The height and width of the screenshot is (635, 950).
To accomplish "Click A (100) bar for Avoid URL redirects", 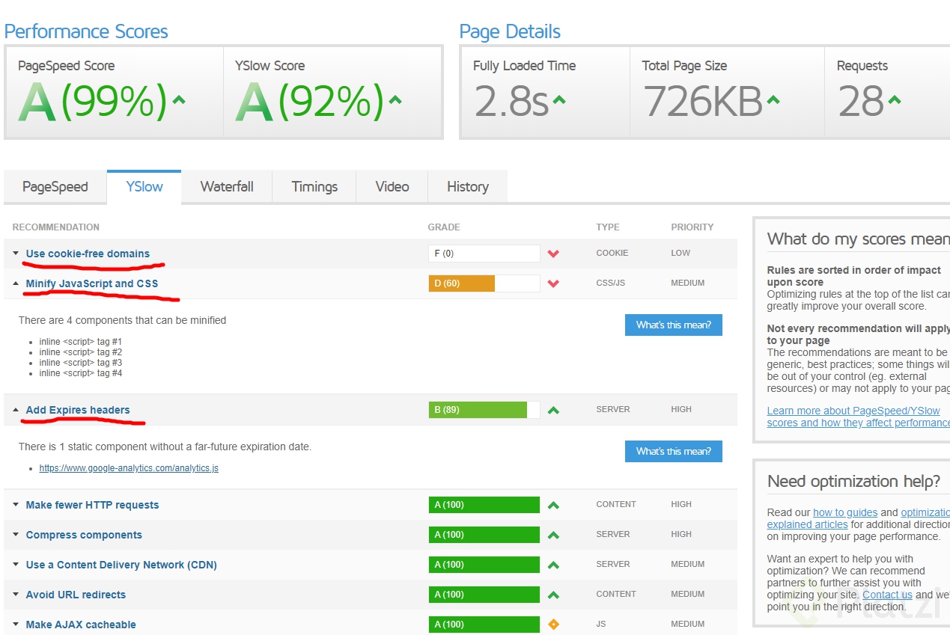I will click(484, 595).
